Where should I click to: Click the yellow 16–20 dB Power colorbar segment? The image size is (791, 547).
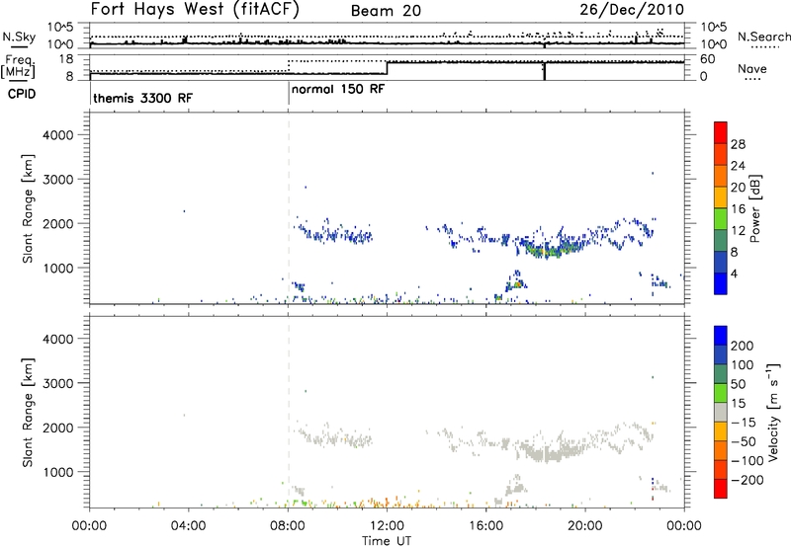tap(721, 196)
